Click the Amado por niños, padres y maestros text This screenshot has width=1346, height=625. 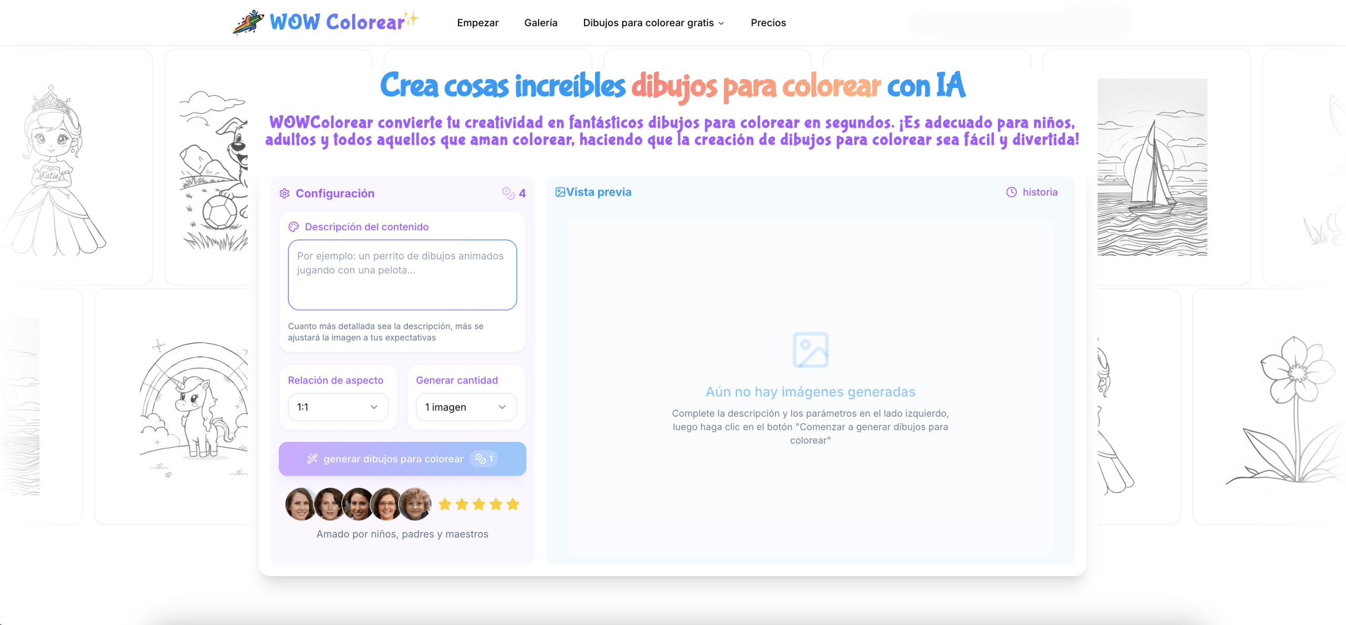402,534
